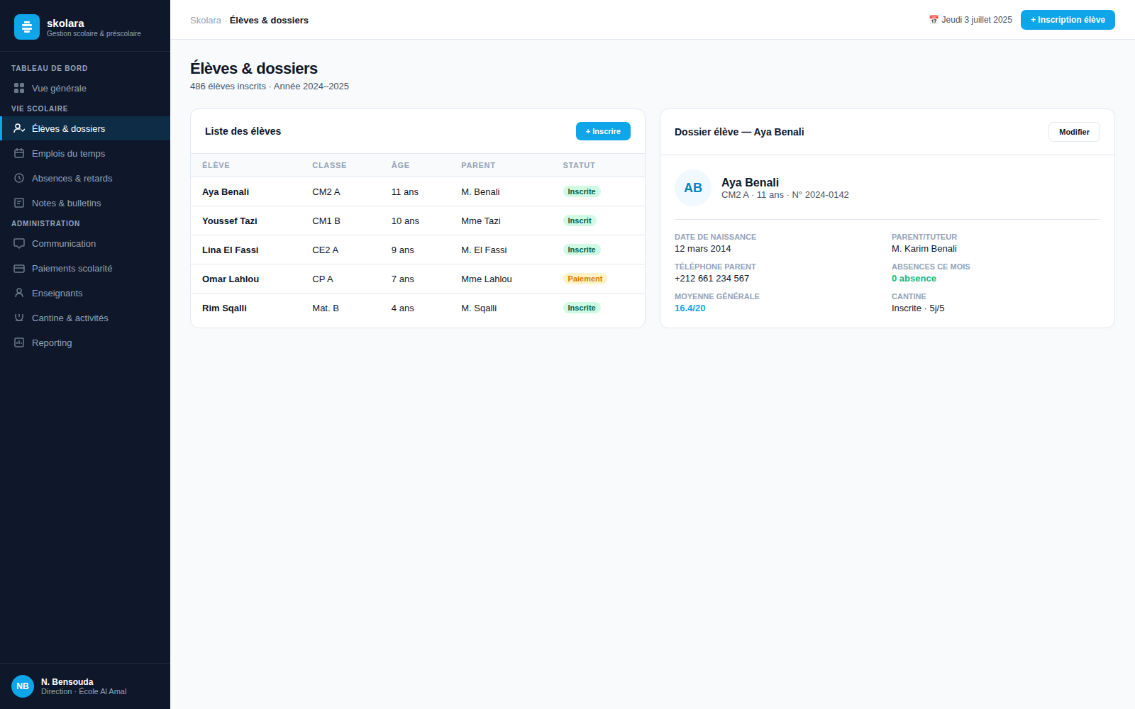Click the Reporting chart icon
Image resolution: width=1135 pixels, height=709 pixels.
click(19, 342)
